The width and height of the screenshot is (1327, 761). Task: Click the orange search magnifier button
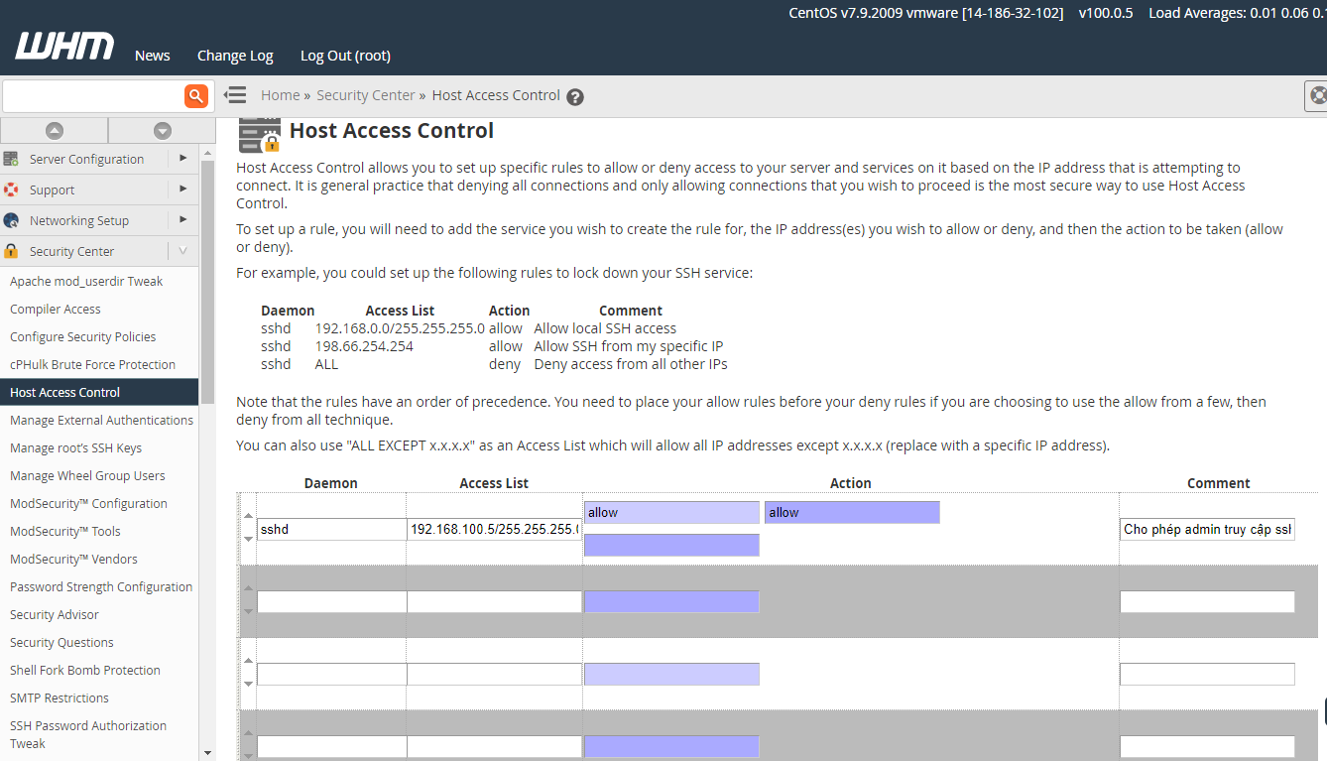click(x=195, y=95)
